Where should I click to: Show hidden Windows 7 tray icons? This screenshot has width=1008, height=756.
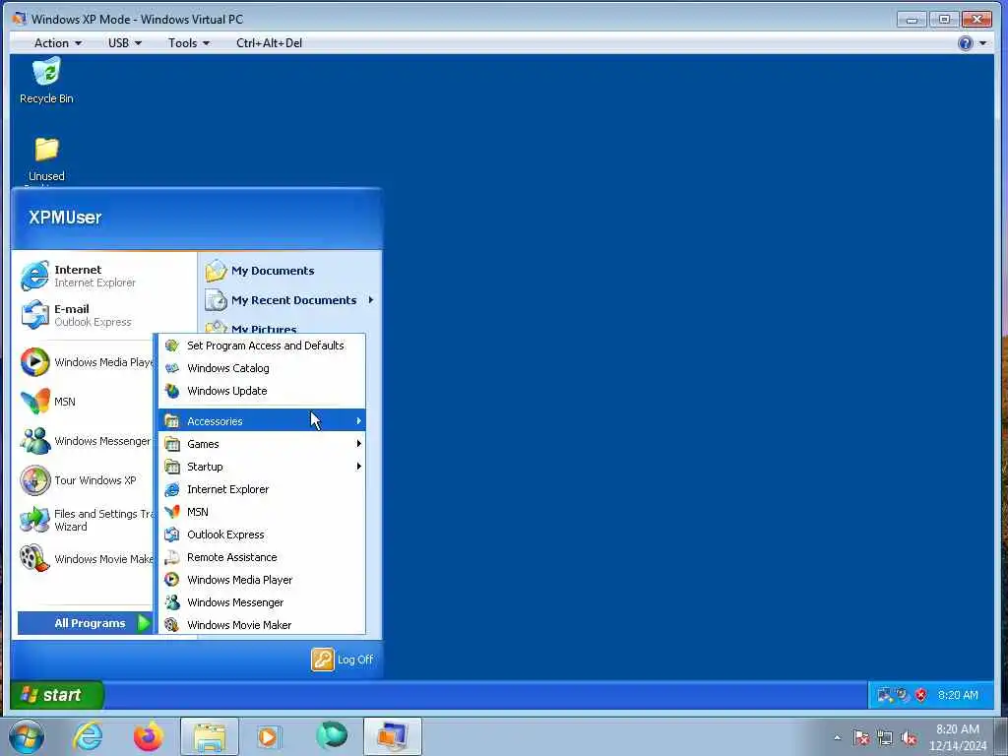coord(837,737)
